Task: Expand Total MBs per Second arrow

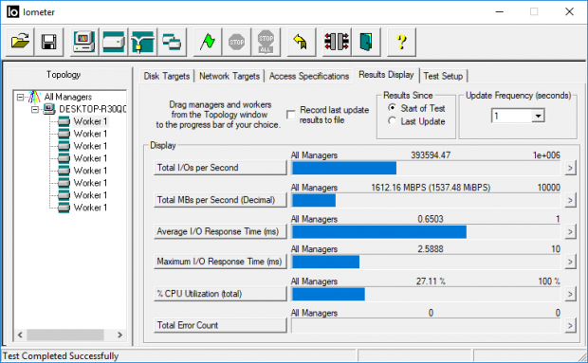Action: coord(570,200)
